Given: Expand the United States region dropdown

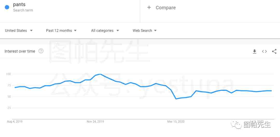Looking at the screenshot, I should tap(19, 30).
